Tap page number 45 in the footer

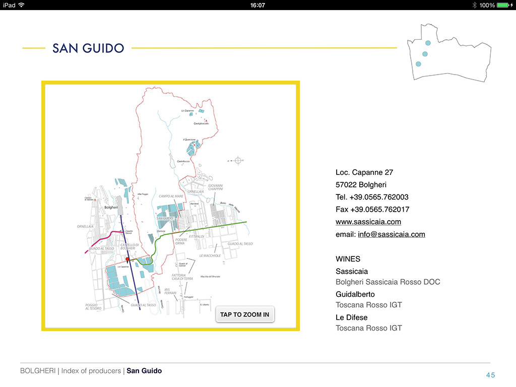[x=490, y=375]
